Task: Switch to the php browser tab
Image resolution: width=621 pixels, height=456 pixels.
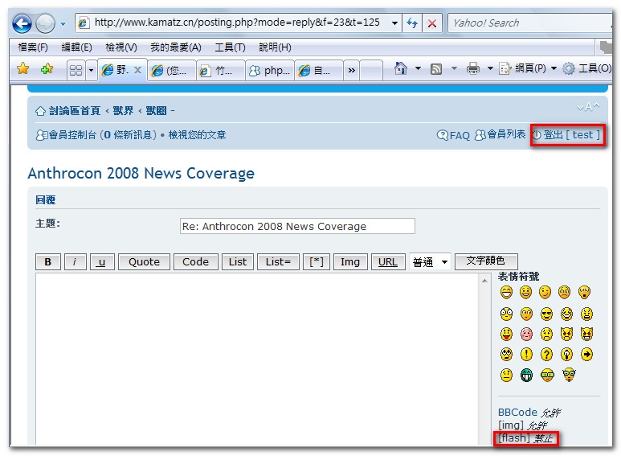Action: [269, 70]
